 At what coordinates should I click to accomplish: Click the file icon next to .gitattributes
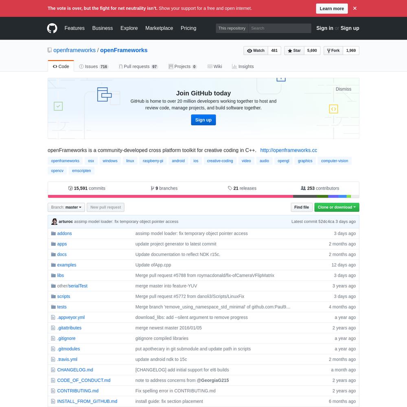click(53, 328)
